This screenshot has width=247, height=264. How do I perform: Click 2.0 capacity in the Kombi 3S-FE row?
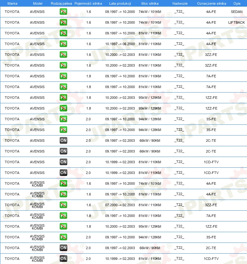pyautogui.click(x=88, y=237)
